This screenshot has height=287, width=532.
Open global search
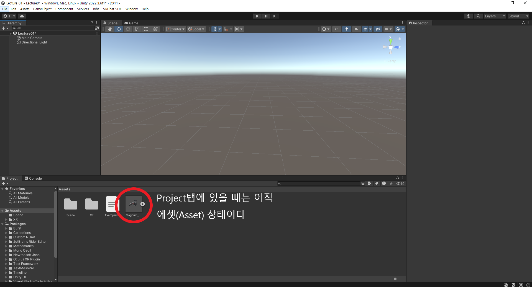coord(478,16)
